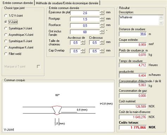Viewport: 167px width, 135px height.
Task: Click the 'V-Joint' caption in sketch
Action: 9,129
